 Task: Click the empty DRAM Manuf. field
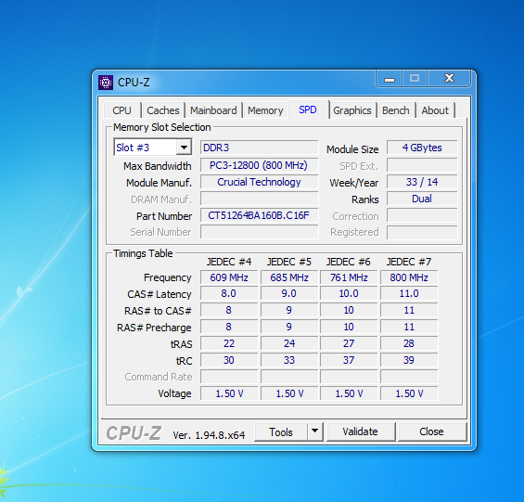pyautogui.click(x=259, y=199)
